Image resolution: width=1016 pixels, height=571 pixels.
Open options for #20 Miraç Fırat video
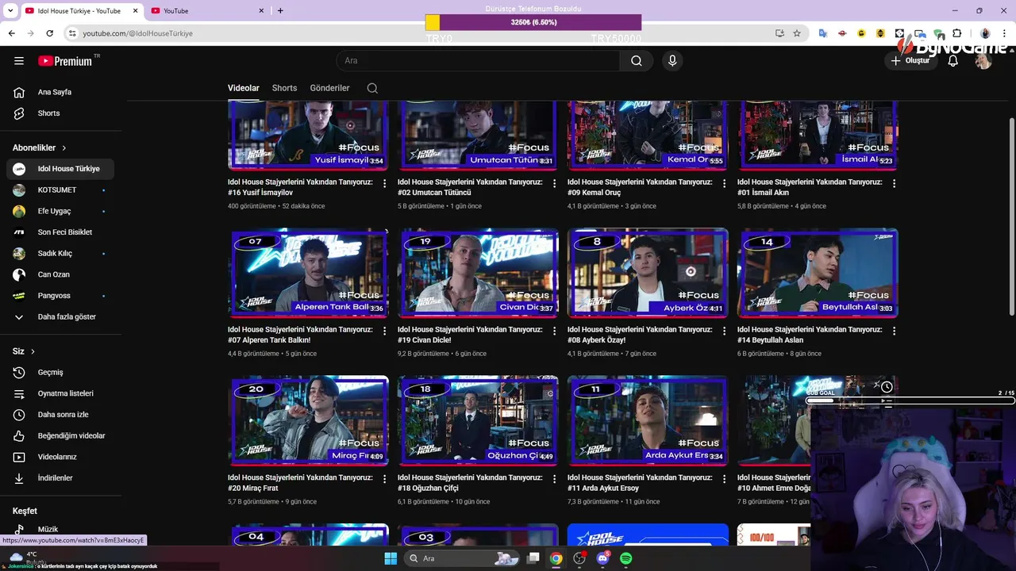385,479
